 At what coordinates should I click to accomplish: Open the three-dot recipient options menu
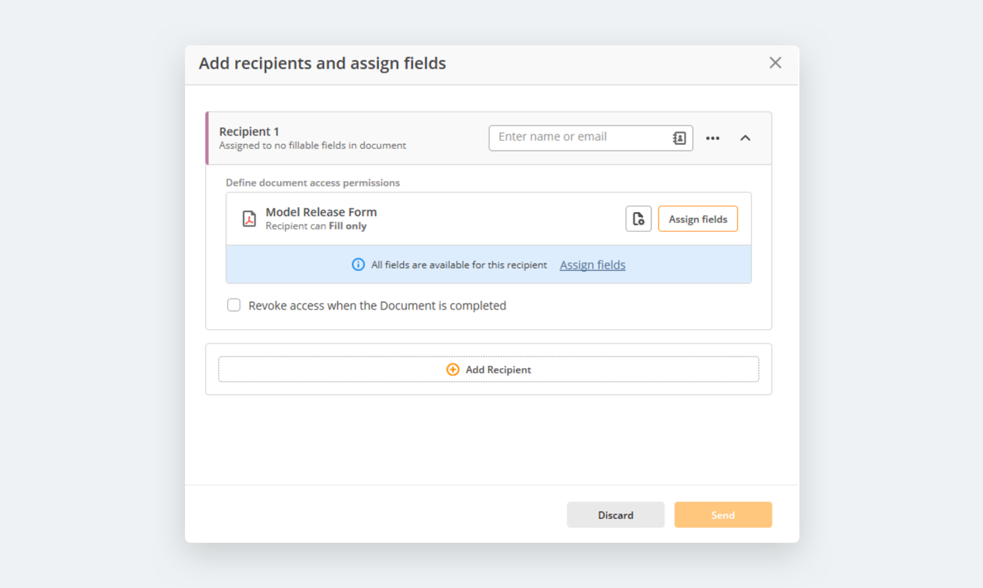click(713, 138)
